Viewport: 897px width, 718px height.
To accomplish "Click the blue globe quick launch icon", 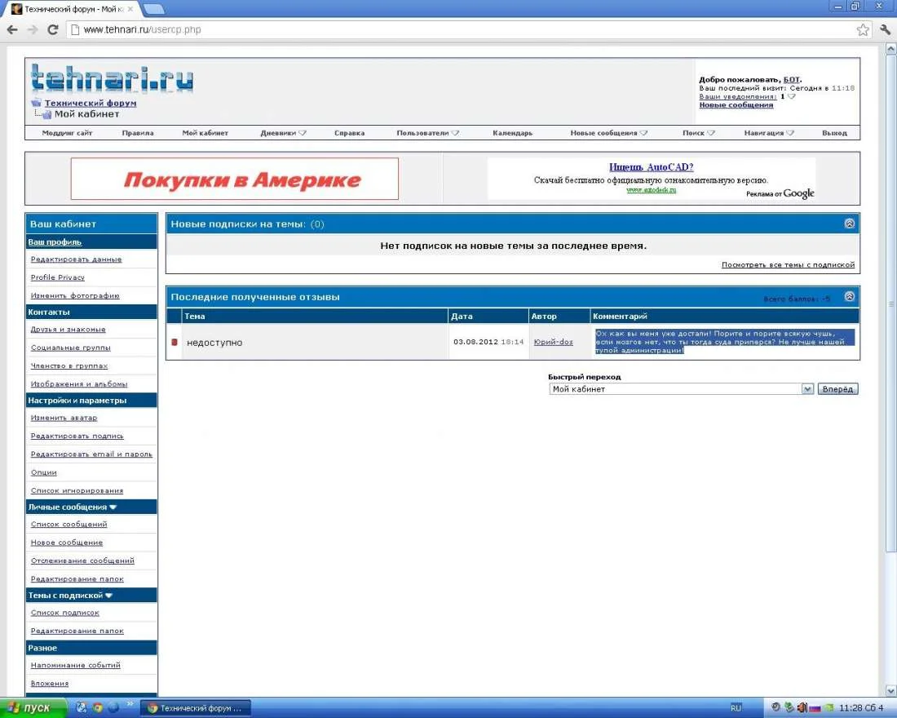I will pos(113,707).
